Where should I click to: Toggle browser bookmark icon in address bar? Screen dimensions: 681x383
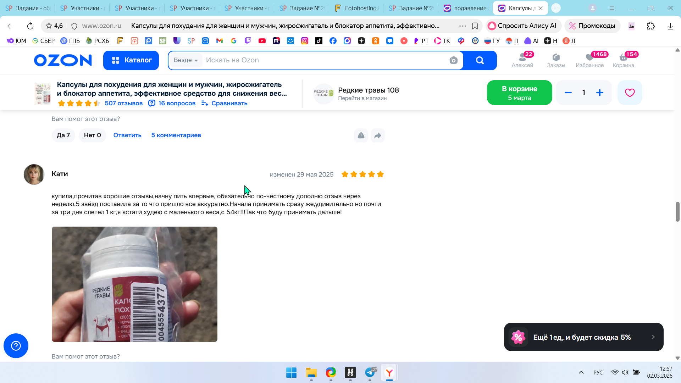[x=475, y=26]
